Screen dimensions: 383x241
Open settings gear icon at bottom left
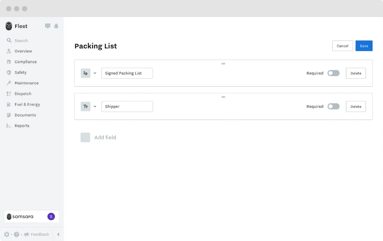click(6, 235)
